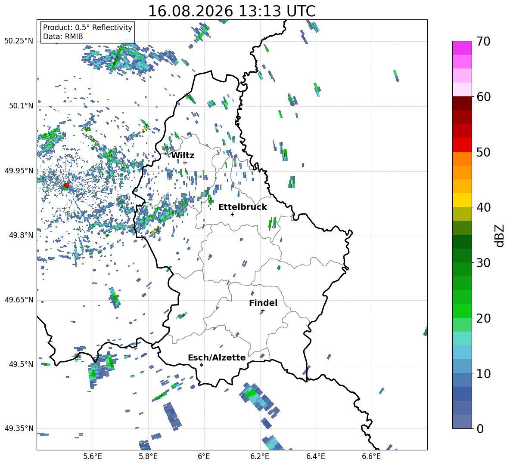
Task: Click the 49.95°N latitude tick label
Action: [19, 171]
